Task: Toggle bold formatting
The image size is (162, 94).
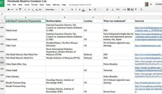Action: tap(72, 10)
